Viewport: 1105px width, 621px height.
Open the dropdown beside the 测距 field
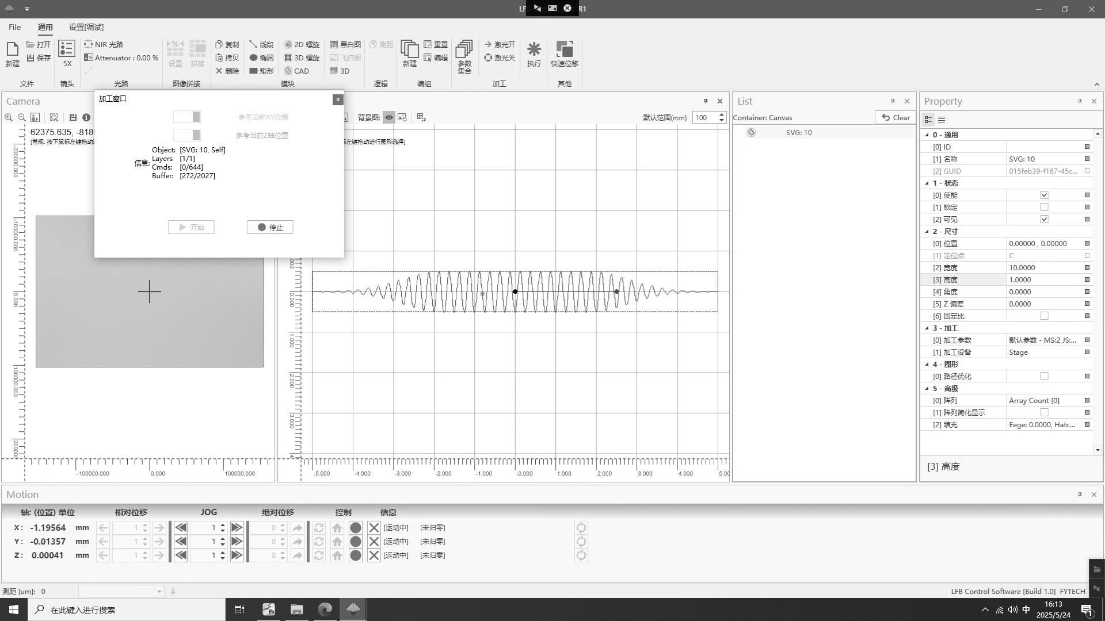click(159, 591)
